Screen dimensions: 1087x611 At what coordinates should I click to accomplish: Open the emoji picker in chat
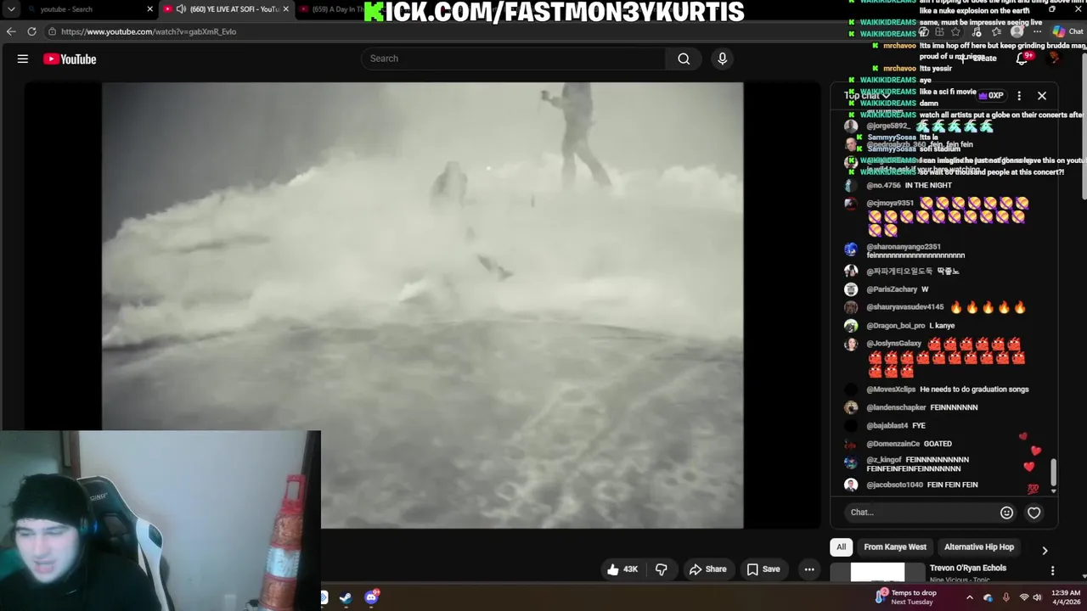1006,513
